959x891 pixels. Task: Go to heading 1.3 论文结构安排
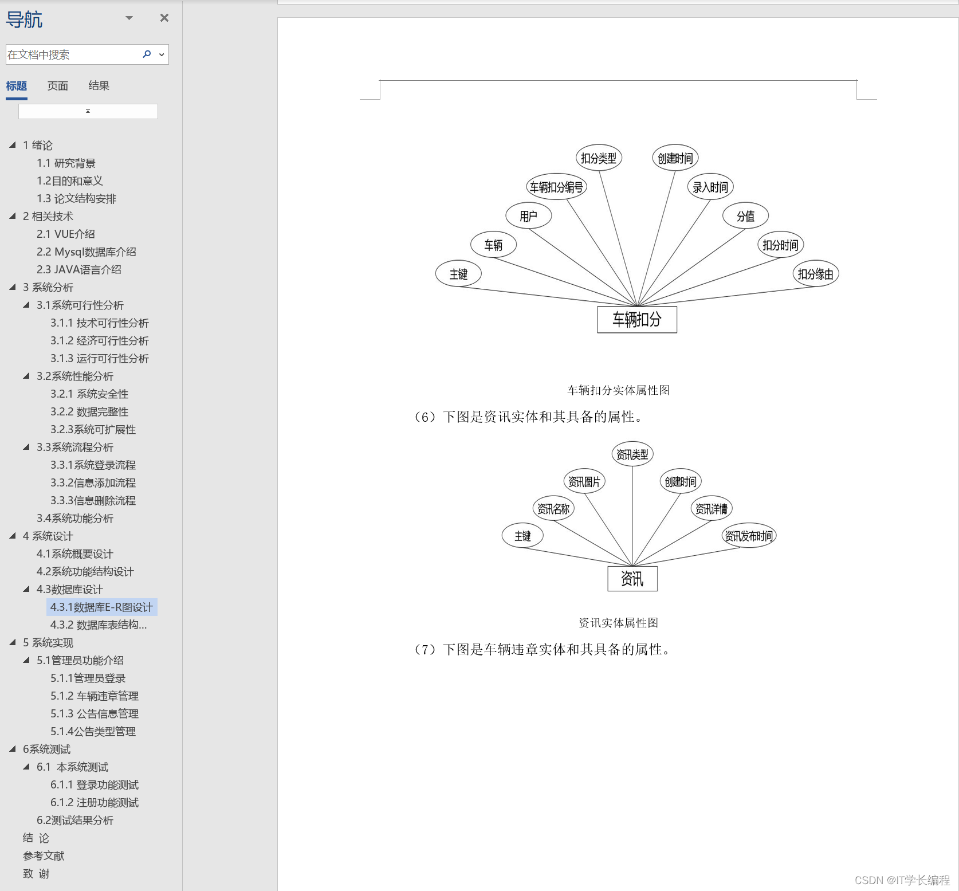coord(76,199)
